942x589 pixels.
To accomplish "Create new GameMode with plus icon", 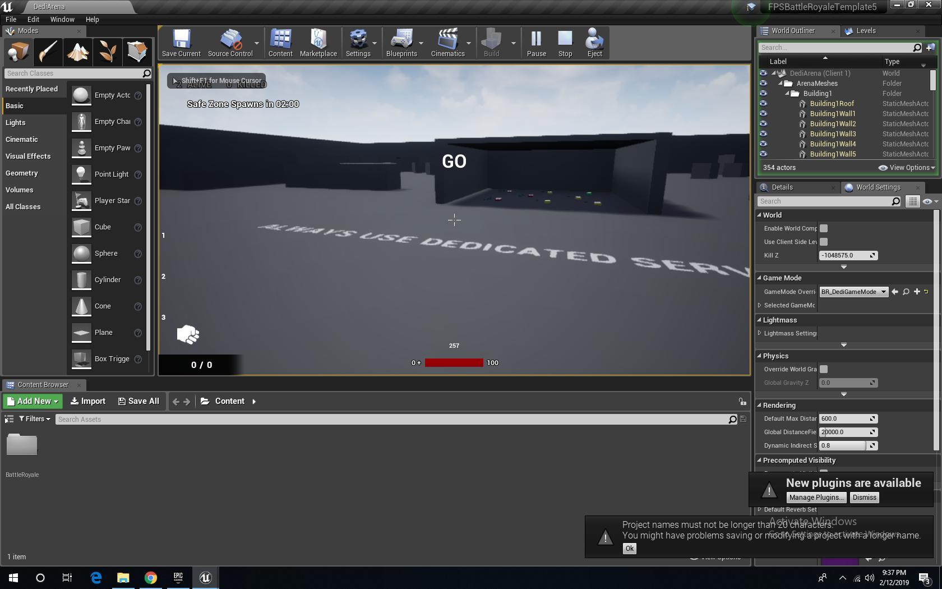I will pyautogui.click(x=917, y=292).
